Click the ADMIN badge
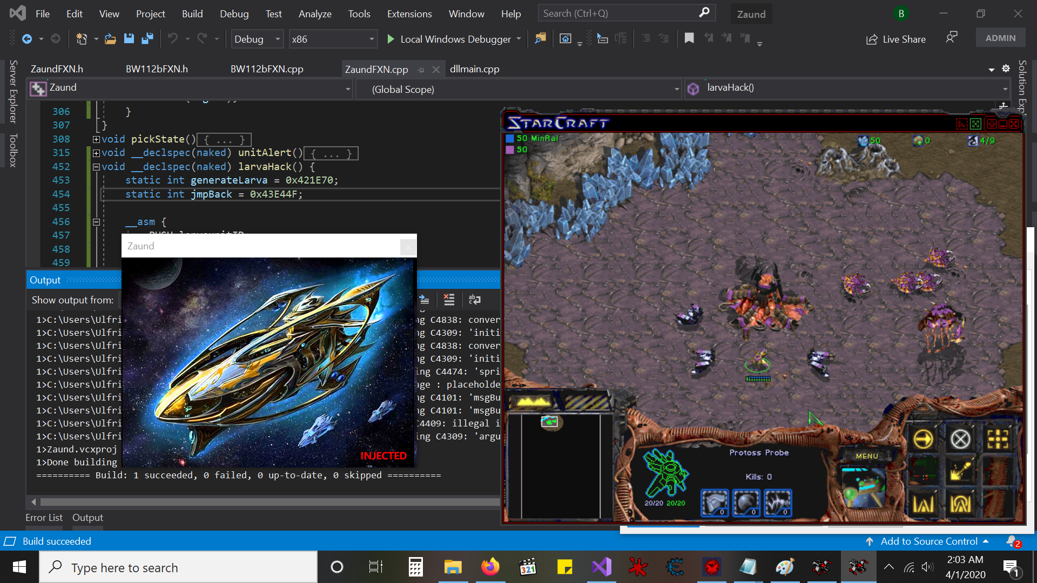1037x583 pixels. coord(1000,38)
